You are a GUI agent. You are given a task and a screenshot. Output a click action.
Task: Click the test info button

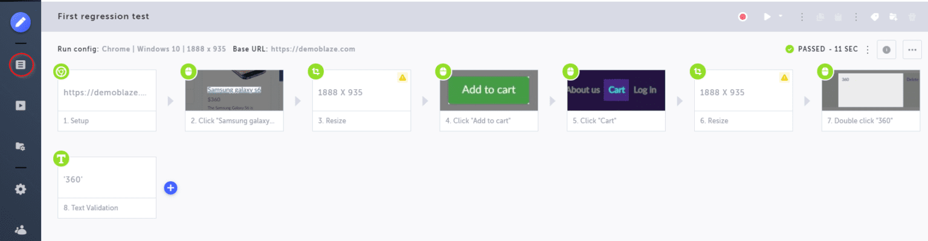pyautogui.click(x=886, y=49)
